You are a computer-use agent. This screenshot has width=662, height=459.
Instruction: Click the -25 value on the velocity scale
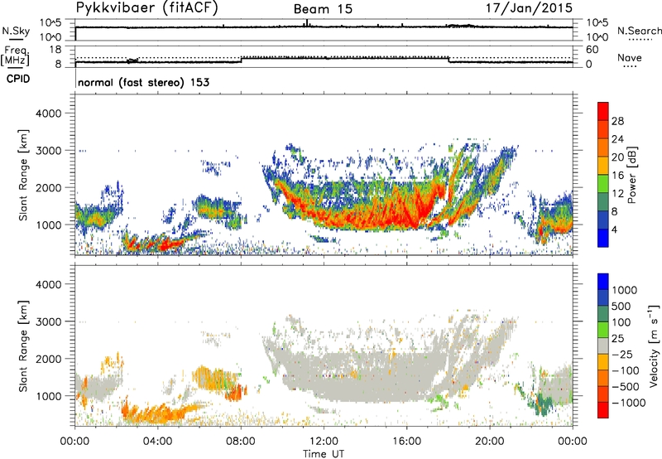(621, 355)
